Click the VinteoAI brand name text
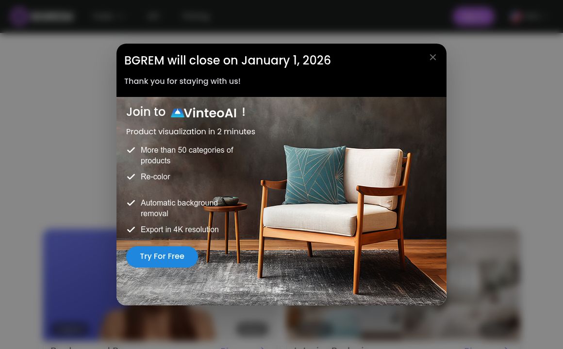The image size is (563, 349). tap(210, 113)
